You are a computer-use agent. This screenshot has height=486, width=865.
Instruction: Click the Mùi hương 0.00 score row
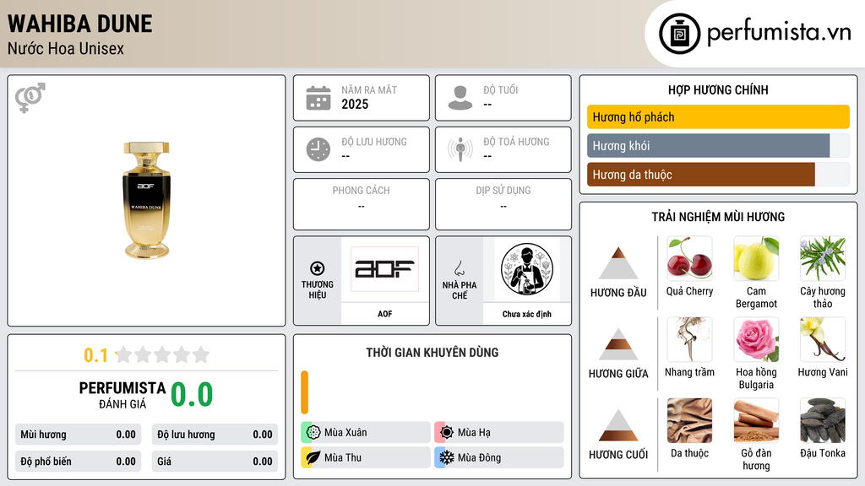(78, 435)
